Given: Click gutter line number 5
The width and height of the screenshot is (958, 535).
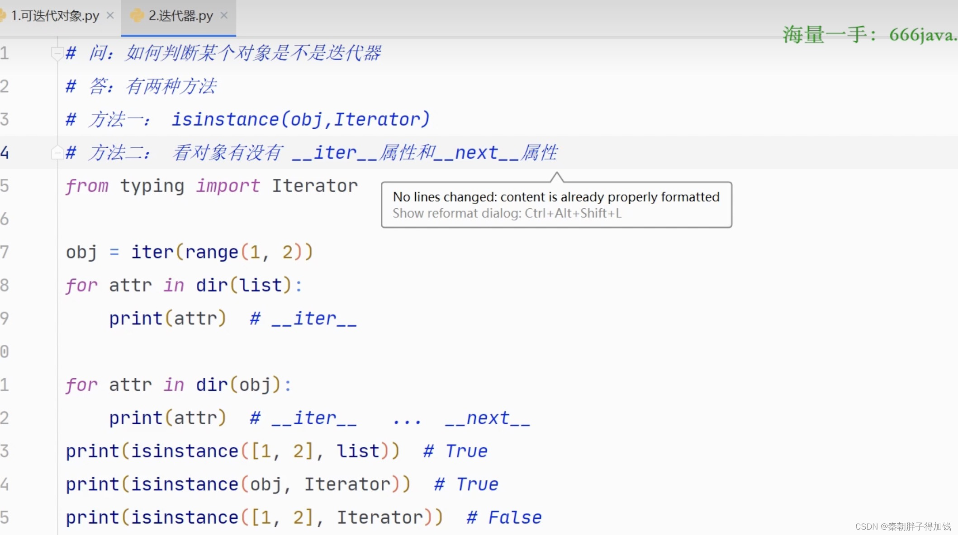Looking at the screenshot, I should (5, 186).
